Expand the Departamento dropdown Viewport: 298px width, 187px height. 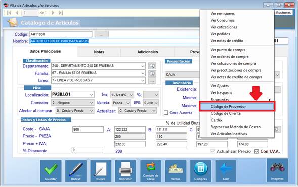click(143, 66)
